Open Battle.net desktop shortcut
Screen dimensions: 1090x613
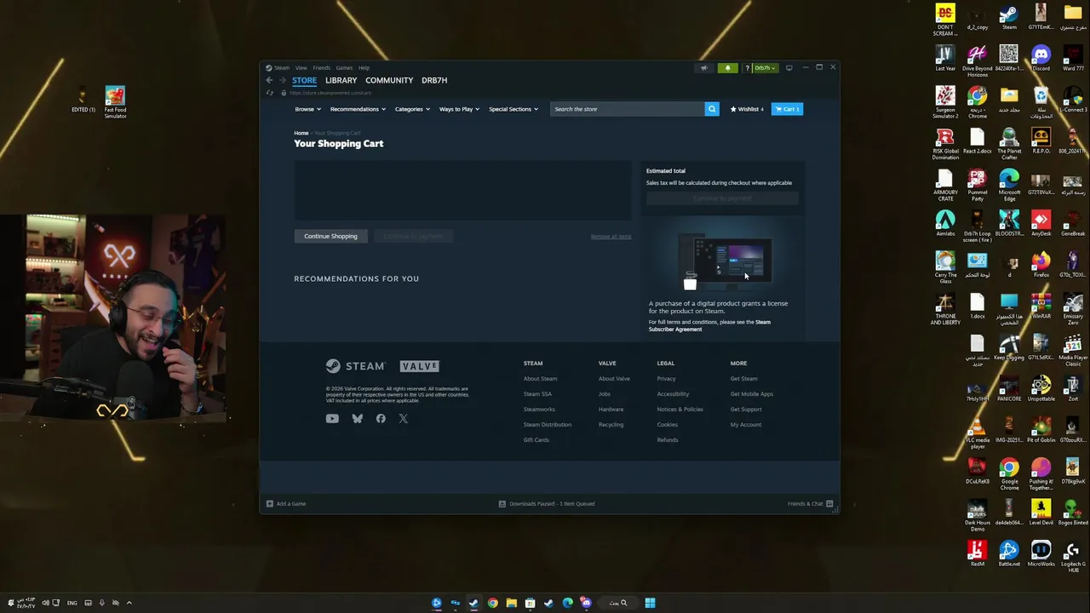coord(1009,554)
